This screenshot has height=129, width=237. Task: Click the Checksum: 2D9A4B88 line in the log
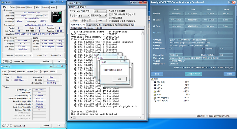point(84,112)
